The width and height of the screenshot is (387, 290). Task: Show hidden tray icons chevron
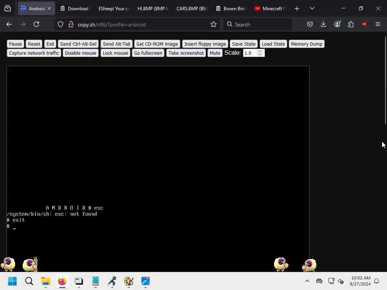tap(307, 281)
